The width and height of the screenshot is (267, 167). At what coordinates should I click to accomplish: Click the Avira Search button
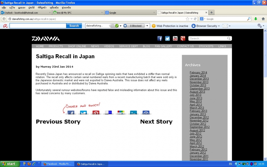pyautogui.click(x=74, y=26)
